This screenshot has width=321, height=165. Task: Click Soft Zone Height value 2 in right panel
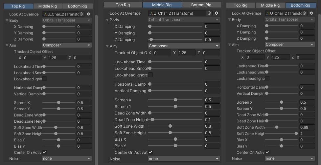pyautogui.click(x=307, y=134)
